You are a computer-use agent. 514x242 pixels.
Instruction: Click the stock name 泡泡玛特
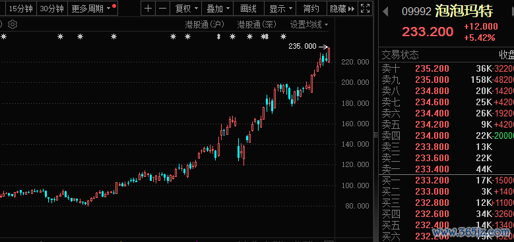point(463,12)
